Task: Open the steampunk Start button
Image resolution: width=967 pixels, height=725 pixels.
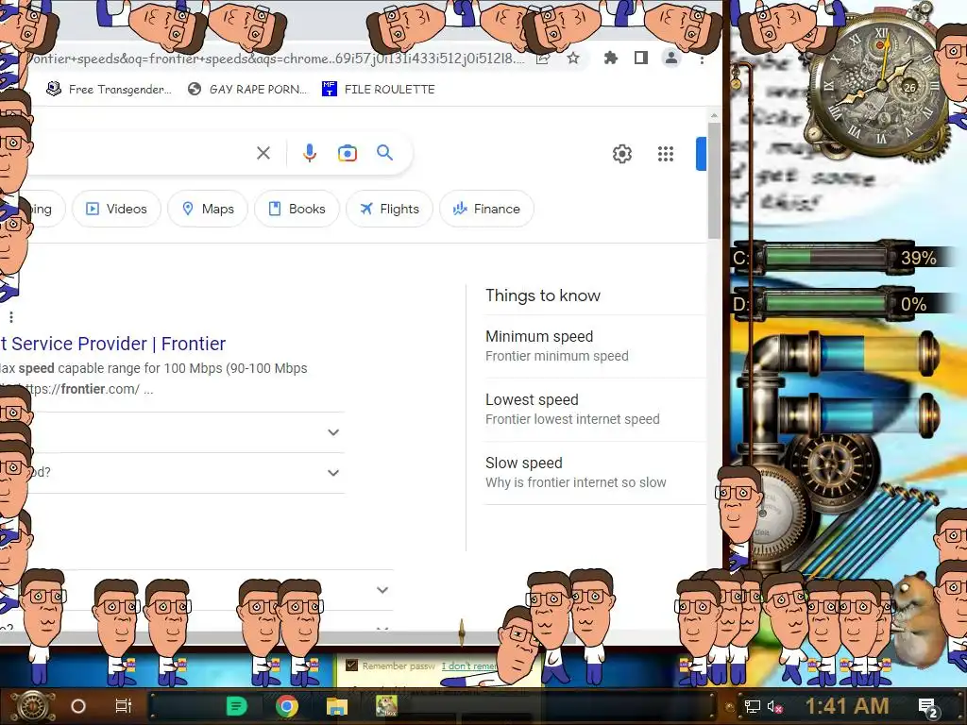Action: coord(34,706)
